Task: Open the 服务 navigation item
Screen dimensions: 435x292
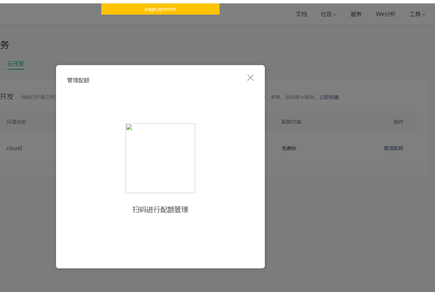Action: tap(356, 14)
